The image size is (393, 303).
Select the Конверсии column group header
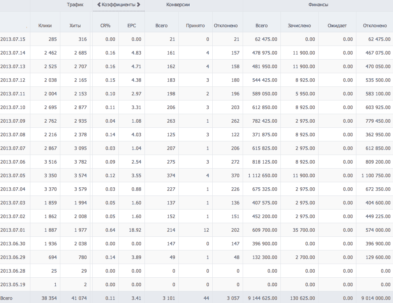(x=178, y=5)
